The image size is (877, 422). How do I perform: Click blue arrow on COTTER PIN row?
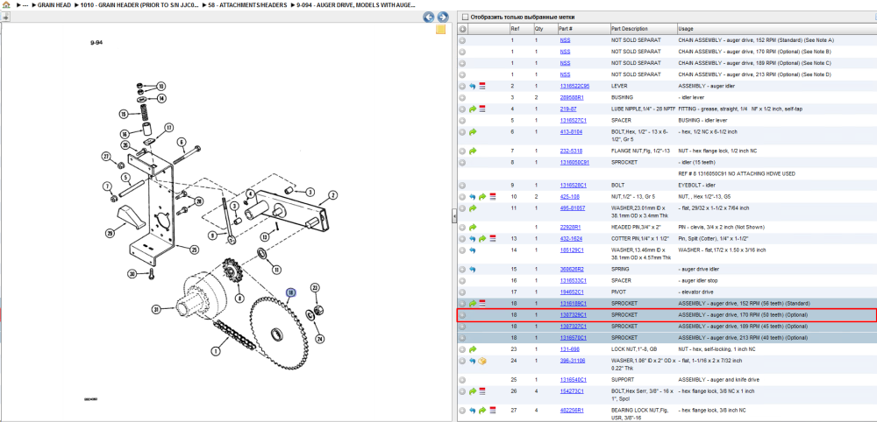coord(473,238)
